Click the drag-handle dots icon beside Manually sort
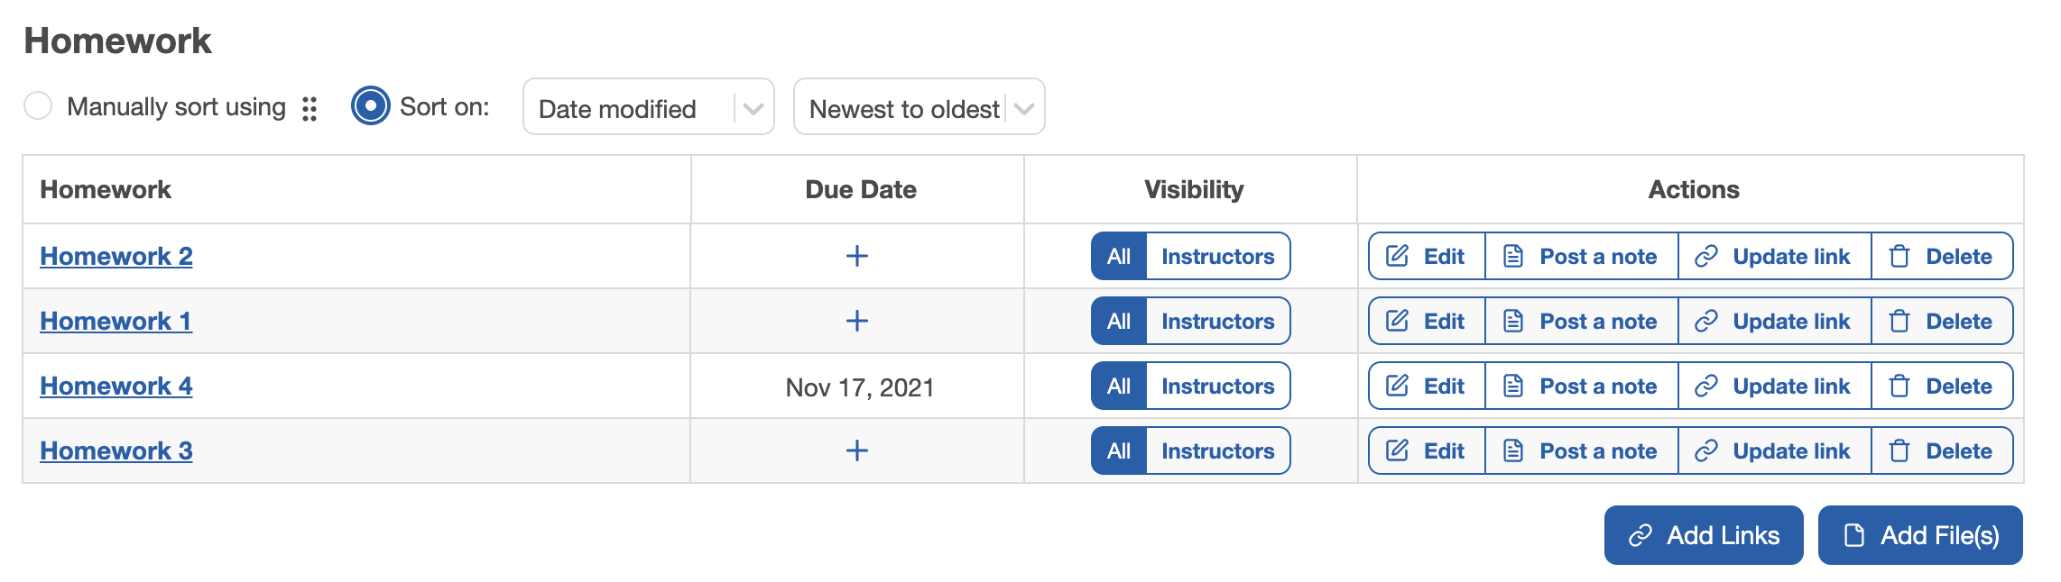 point(310,108)
